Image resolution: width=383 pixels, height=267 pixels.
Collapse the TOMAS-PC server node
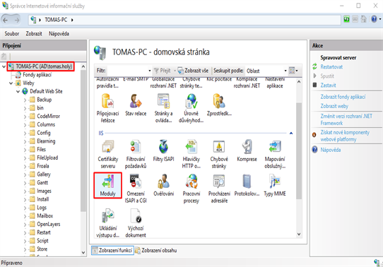(x=4, y=66)
